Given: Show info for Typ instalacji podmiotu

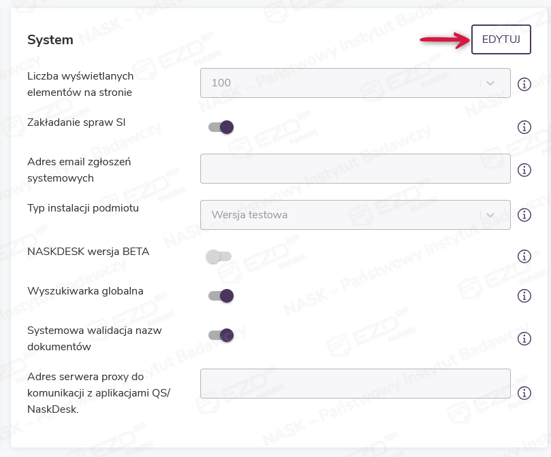Looking at the screenshot, I should click(524, 215).
